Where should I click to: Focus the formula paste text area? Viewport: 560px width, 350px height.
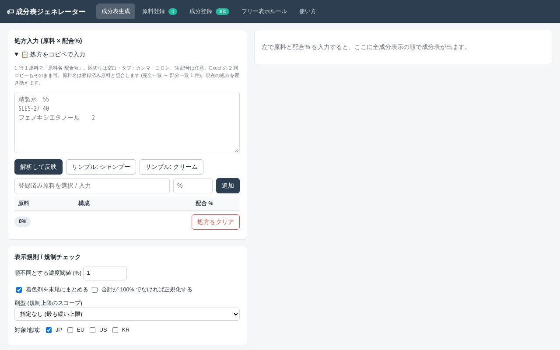coord(127,122)
